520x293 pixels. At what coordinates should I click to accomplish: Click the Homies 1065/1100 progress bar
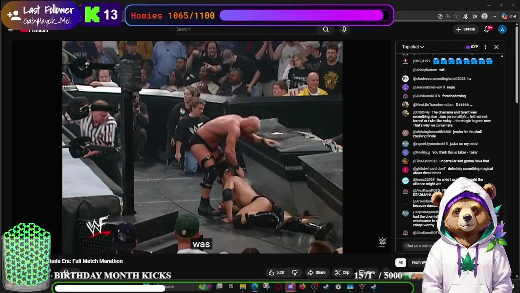(304, 15)
